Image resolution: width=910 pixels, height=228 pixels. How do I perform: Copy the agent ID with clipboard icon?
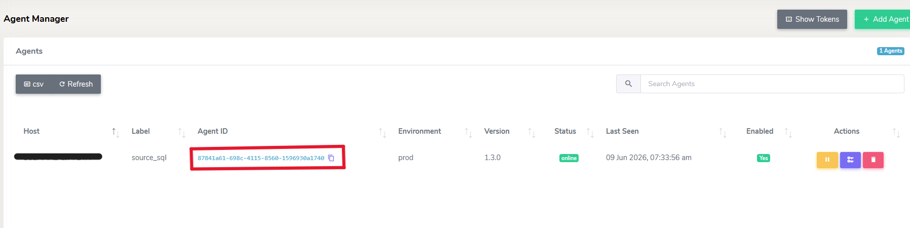(x=331, y=158)
